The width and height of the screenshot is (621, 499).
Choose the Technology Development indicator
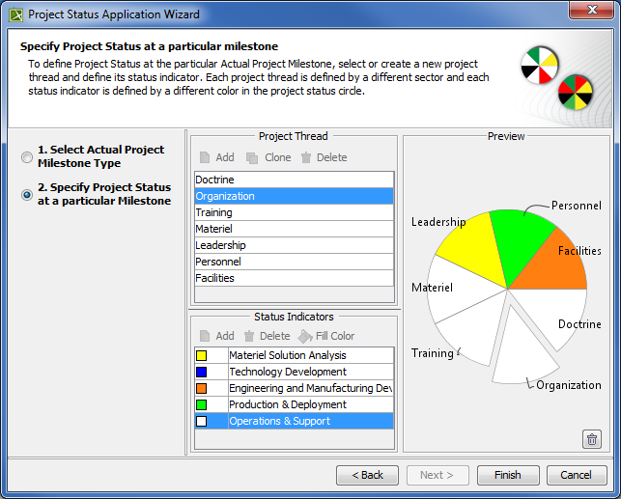click(x=311, y=372)
